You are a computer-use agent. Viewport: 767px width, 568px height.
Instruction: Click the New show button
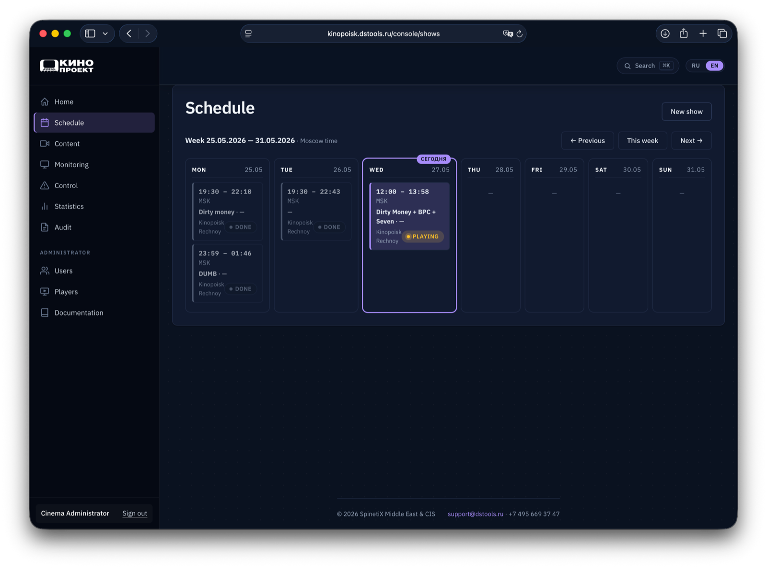686,112
